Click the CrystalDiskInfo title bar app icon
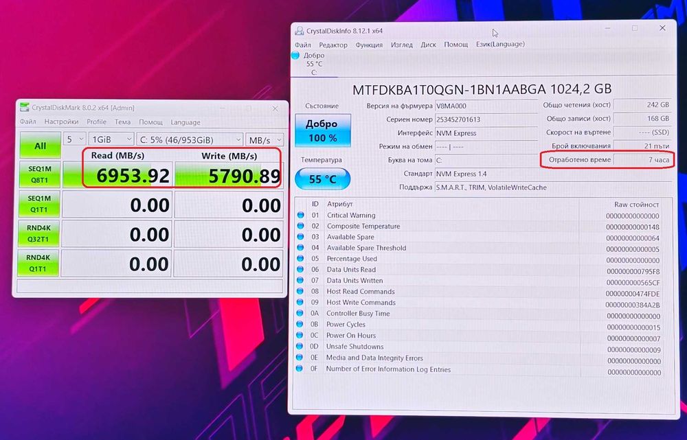This screenshot has width=687, height=440. [x=300, y=31]
